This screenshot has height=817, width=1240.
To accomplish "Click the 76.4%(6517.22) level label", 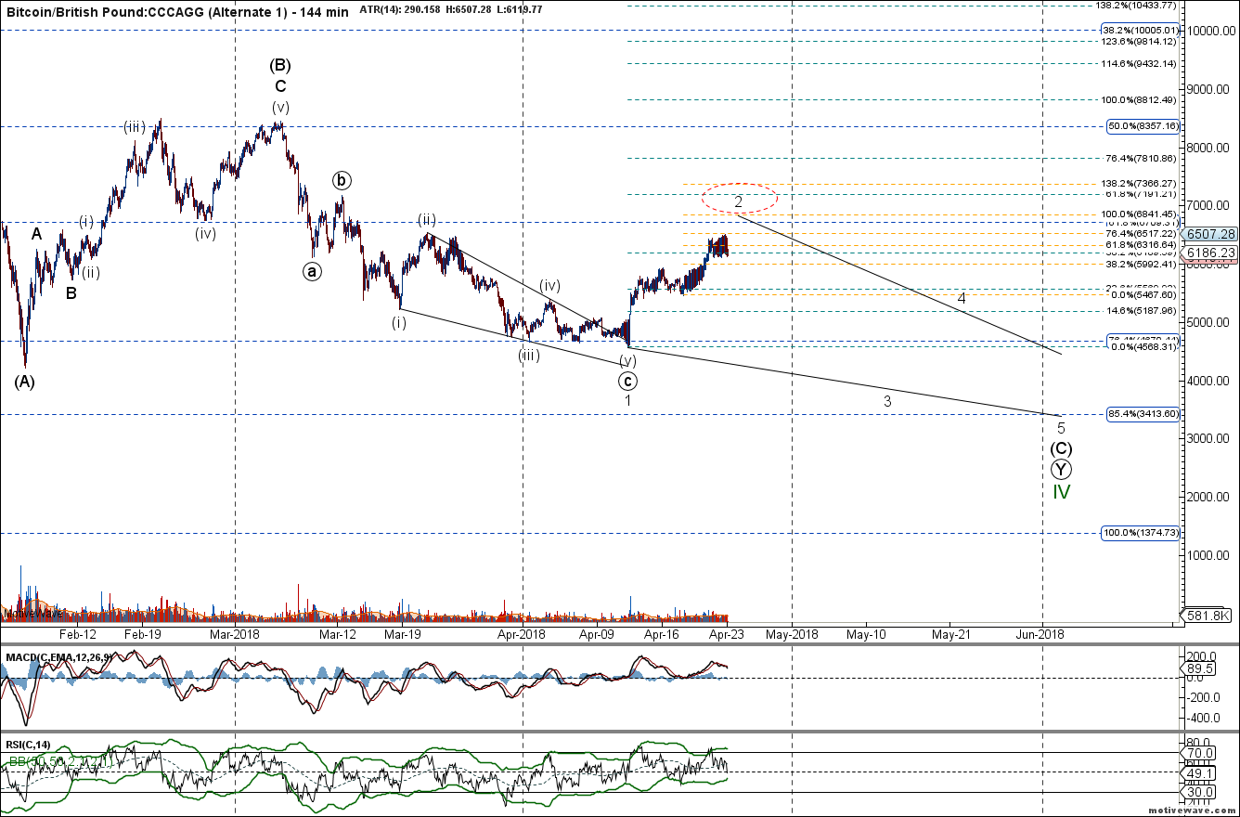I will [1142, 234].
